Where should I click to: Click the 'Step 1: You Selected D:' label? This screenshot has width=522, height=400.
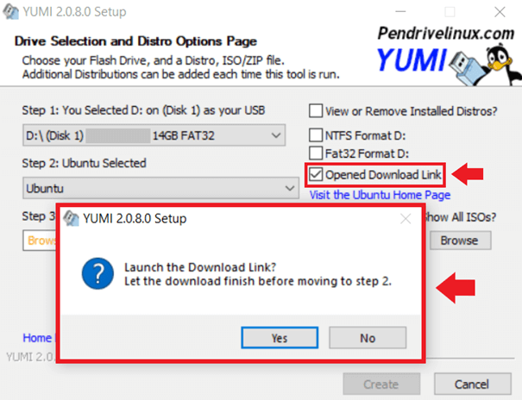(x=143, y=110)
